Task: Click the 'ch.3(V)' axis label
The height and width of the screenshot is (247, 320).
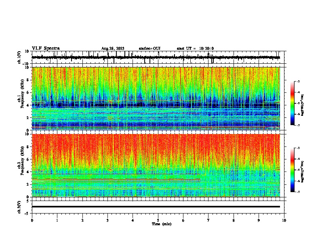Action: point(19,207)
